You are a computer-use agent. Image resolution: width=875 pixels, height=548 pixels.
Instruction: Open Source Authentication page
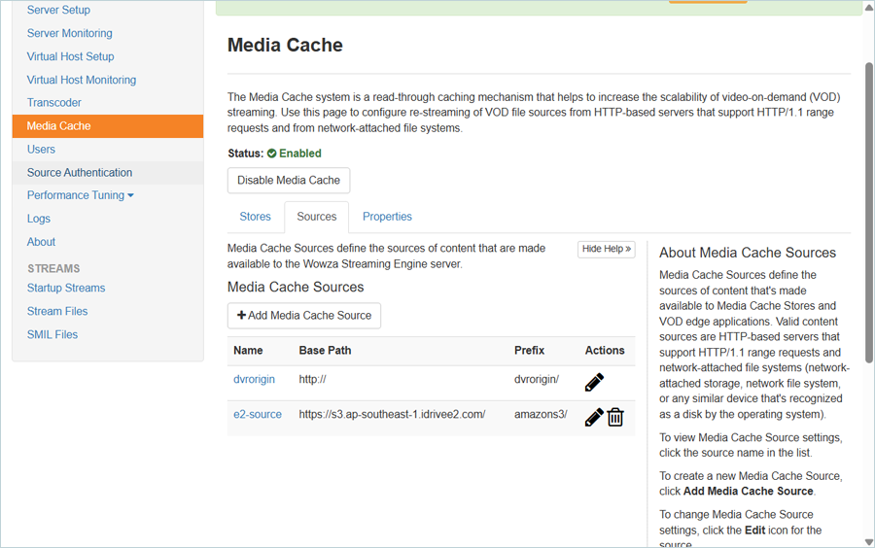80,173
